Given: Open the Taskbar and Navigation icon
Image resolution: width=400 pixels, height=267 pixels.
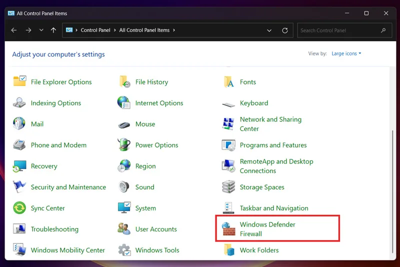Looking at the screenshot, I should point(228,208).
